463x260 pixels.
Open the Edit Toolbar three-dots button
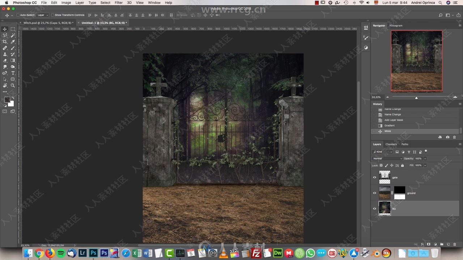click(x=5, y=92)
